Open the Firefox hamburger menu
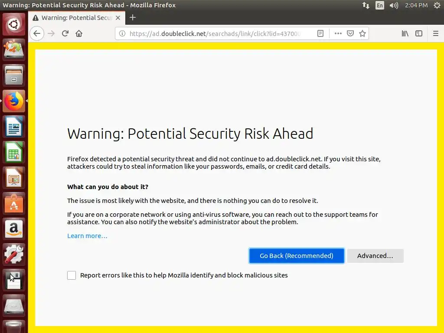Viewport: 444px width, 333px height. tap(436, 33)
